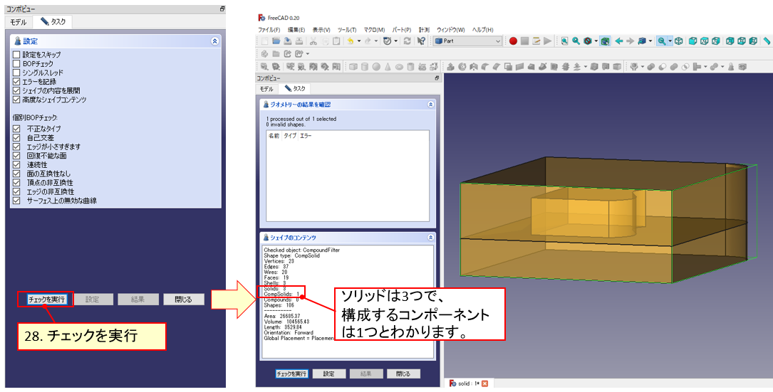
Task: Open the undo history dropdown arrow
Action: pos(359,41)
